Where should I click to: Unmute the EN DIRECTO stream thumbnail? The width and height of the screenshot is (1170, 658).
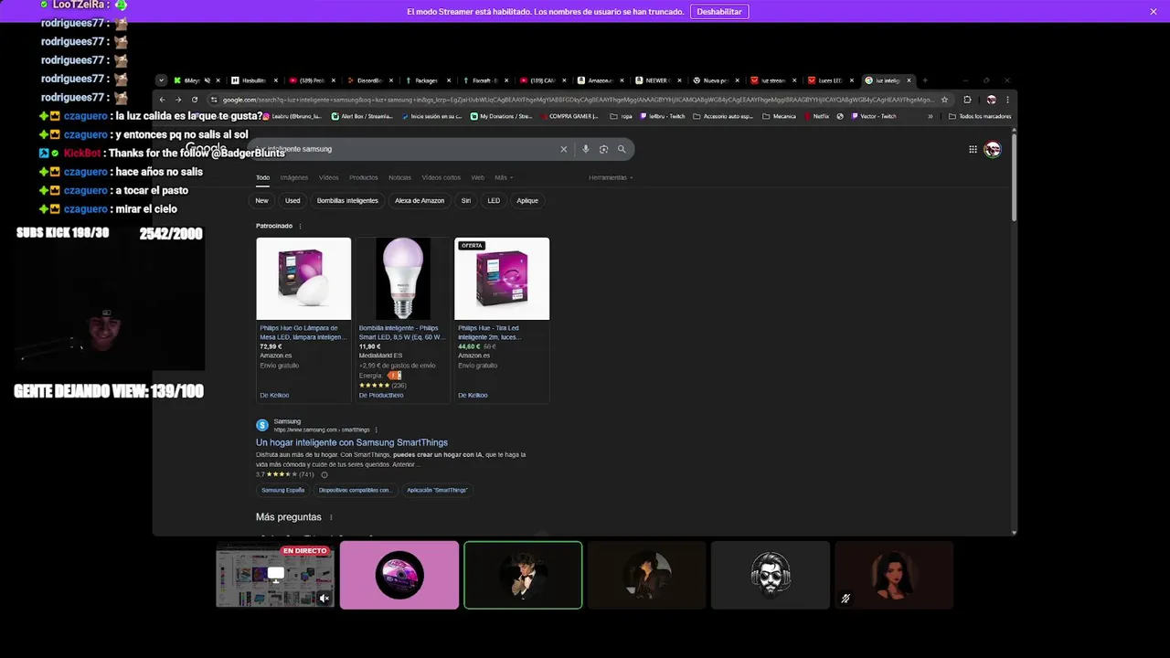tap(324, 599)
